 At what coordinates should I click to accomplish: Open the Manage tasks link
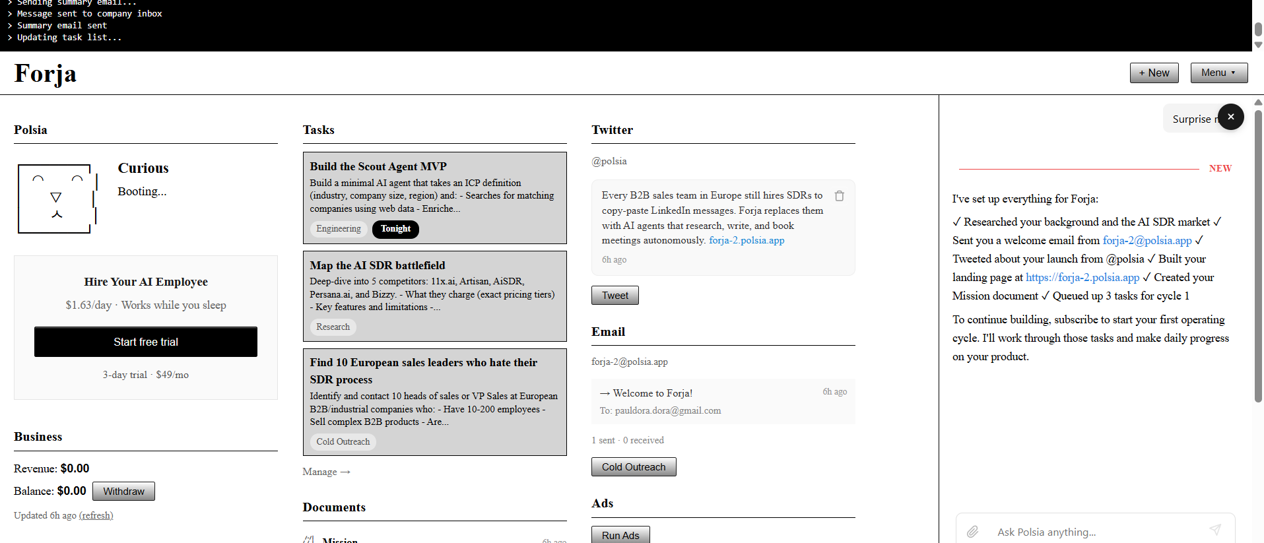click(326, 472)
